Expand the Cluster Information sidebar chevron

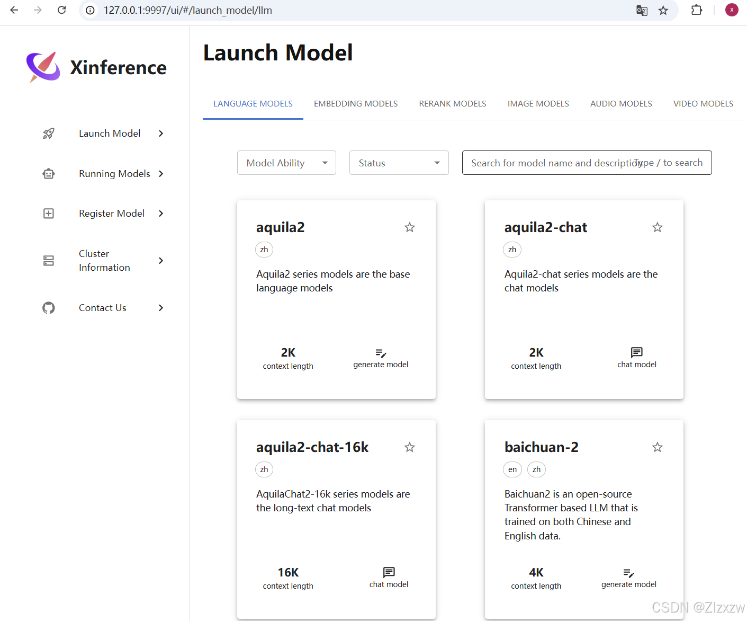click(161, 261)
